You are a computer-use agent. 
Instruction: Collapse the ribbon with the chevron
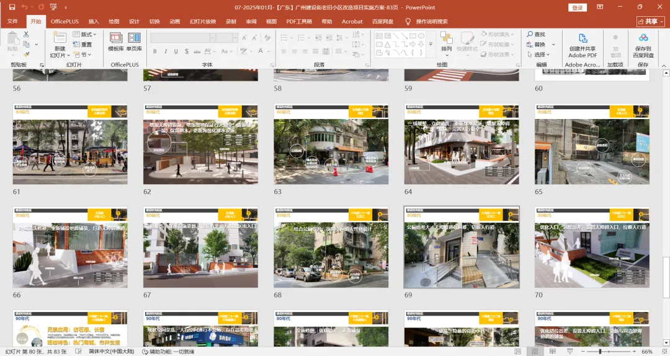(x=664, y=65)
